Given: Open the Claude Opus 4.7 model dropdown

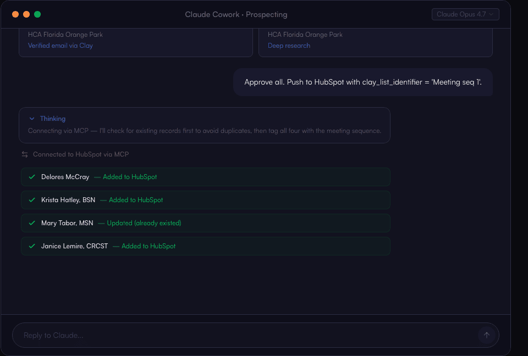Looking at the screenshot, I should (465, 14).
